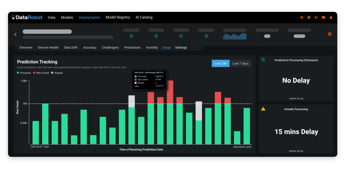Click red Rate Limited swatch in chart legend
This screenshot has width=345, height=169.
[34, 73]
